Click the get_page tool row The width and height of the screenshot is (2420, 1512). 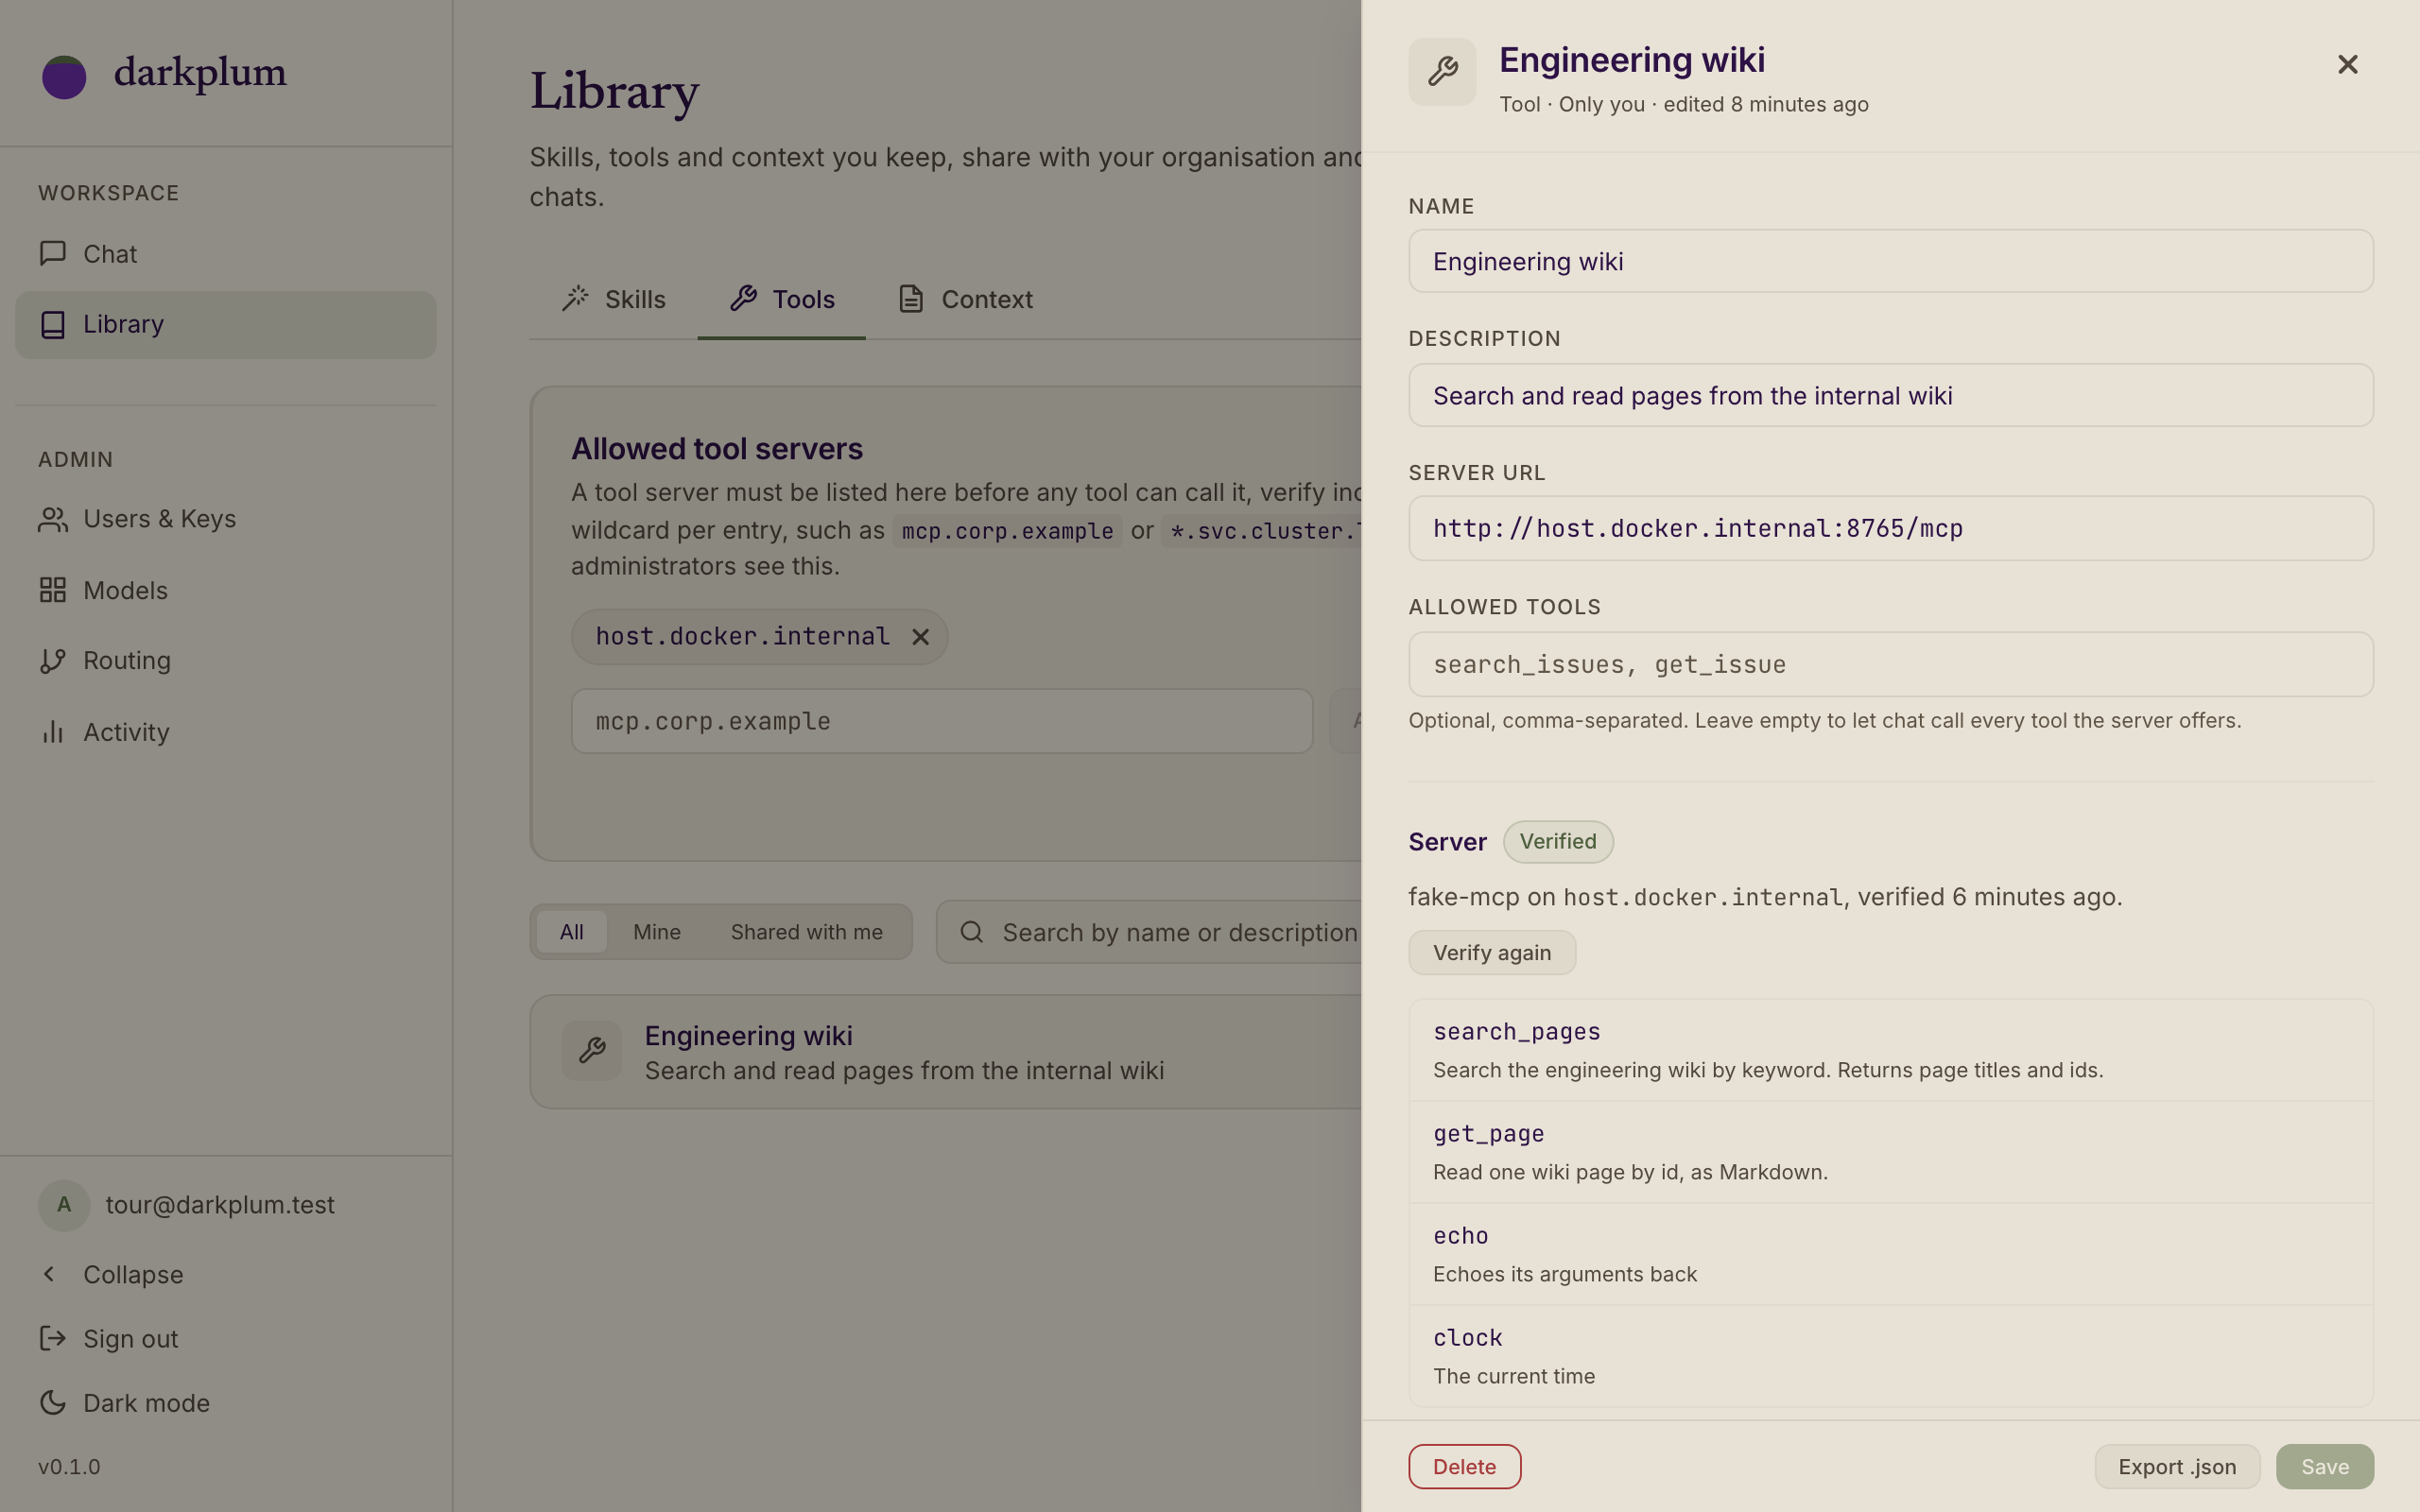(1891, 1153)
